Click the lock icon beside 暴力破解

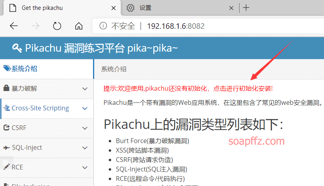click(x=6, y=88)
